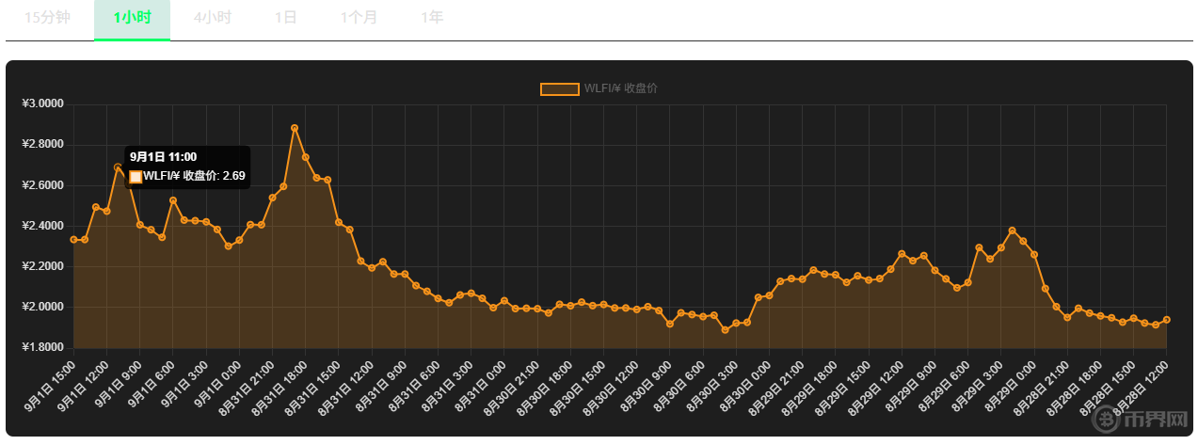Toggle the WLFI/¥ legend orange color box
This screenshot has width=1198, height=445.
point(559,88)
